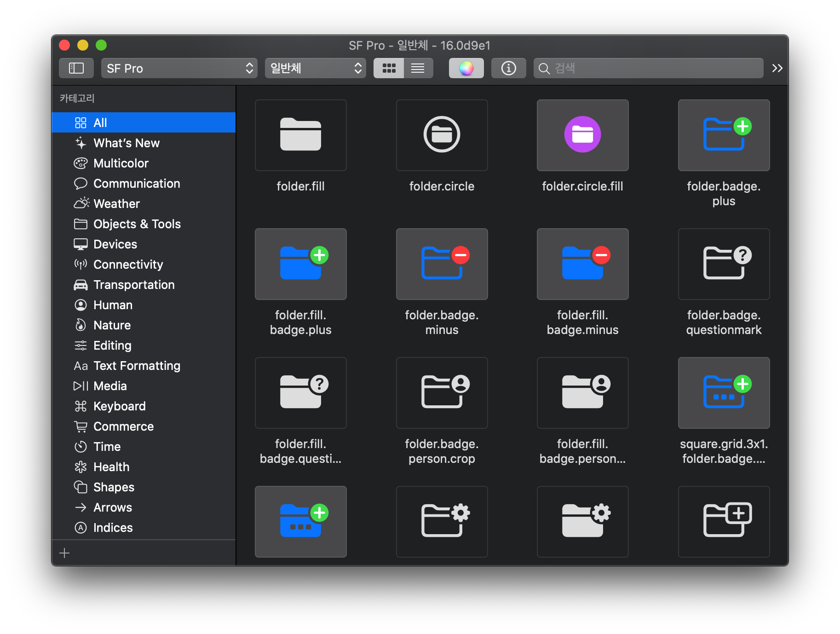Click in the 검색 search field
840x634 pixels.
pyautogui.click(x=648, y=68)
